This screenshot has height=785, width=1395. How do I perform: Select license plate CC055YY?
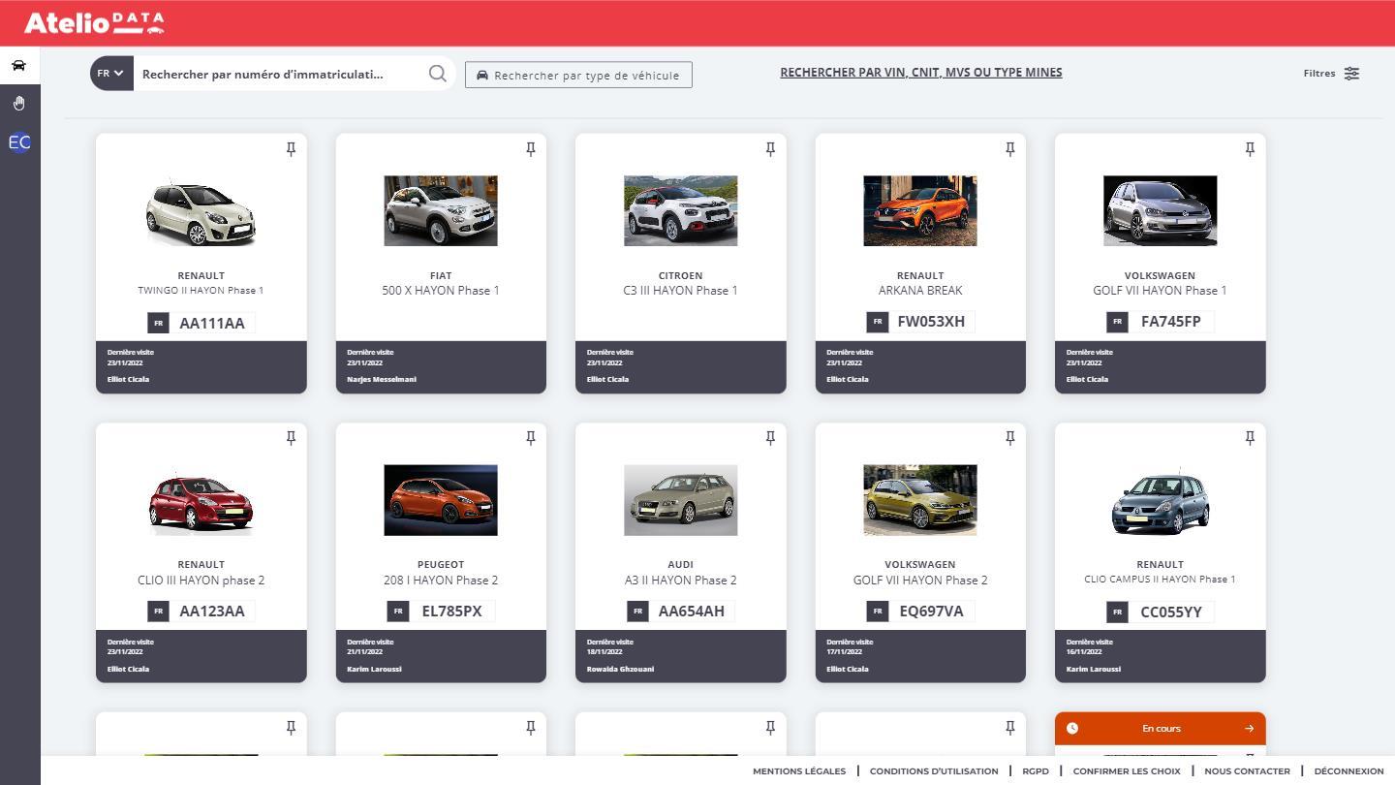(1160, 612)
